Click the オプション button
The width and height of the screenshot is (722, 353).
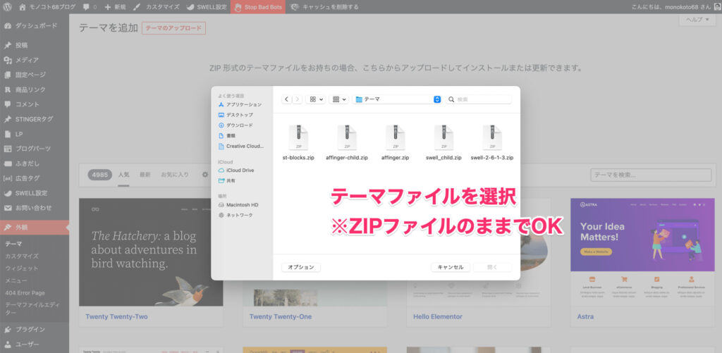tap(301, 267)
